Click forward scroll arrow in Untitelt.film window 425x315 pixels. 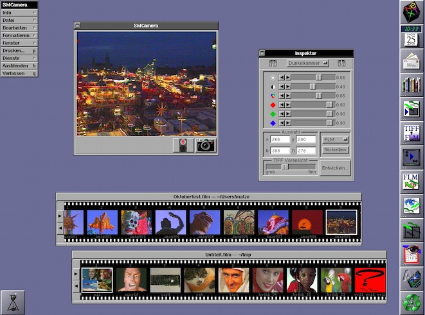pos(77,274)
